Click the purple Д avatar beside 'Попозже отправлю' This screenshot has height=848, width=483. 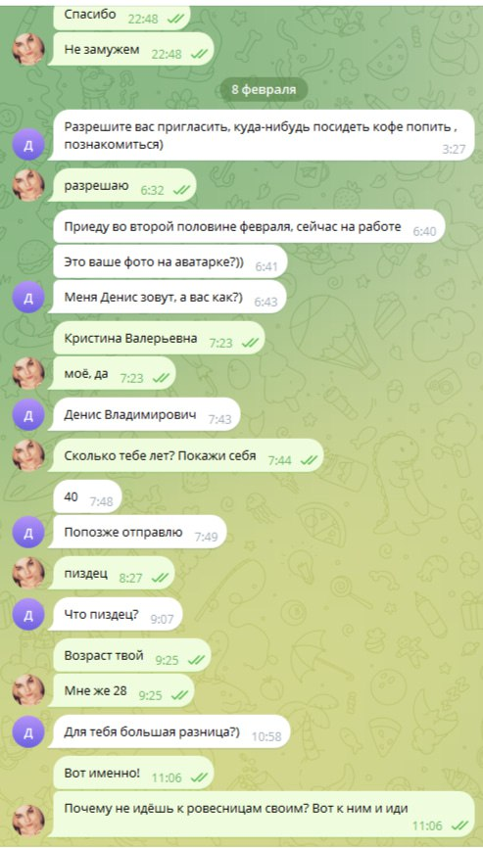28,532
